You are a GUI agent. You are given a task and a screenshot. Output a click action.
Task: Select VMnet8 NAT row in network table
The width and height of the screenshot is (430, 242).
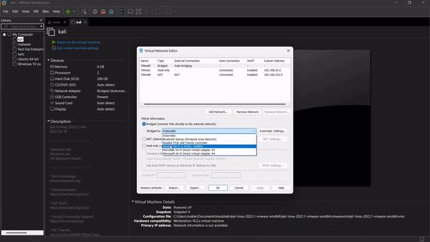click(215, 75)
